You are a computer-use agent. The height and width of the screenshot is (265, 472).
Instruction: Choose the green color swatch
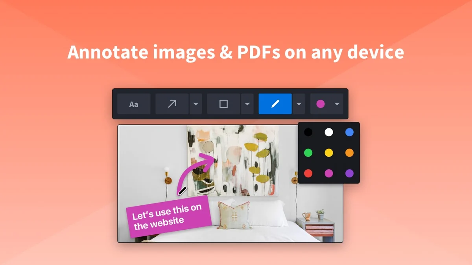pyautogui.click(x=308, y=153)
